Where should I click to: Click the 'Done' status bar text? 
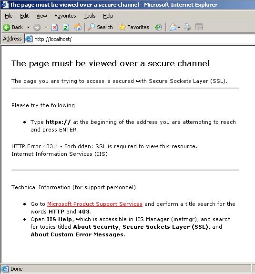16,269
